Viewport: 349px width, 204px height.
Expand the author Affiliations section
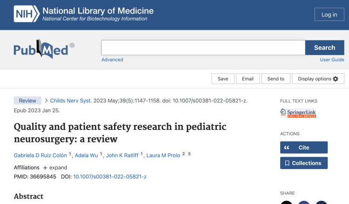[55, 168]
